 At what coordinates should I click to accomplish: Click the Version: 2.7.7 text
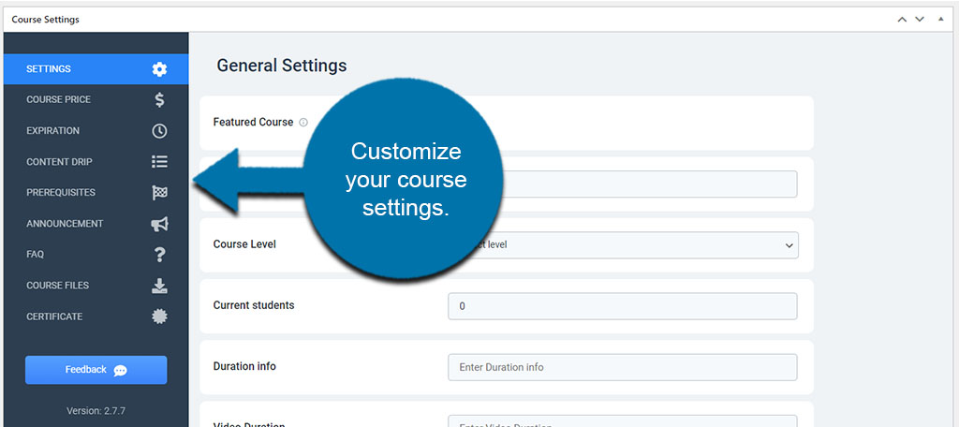coord(96,411)
